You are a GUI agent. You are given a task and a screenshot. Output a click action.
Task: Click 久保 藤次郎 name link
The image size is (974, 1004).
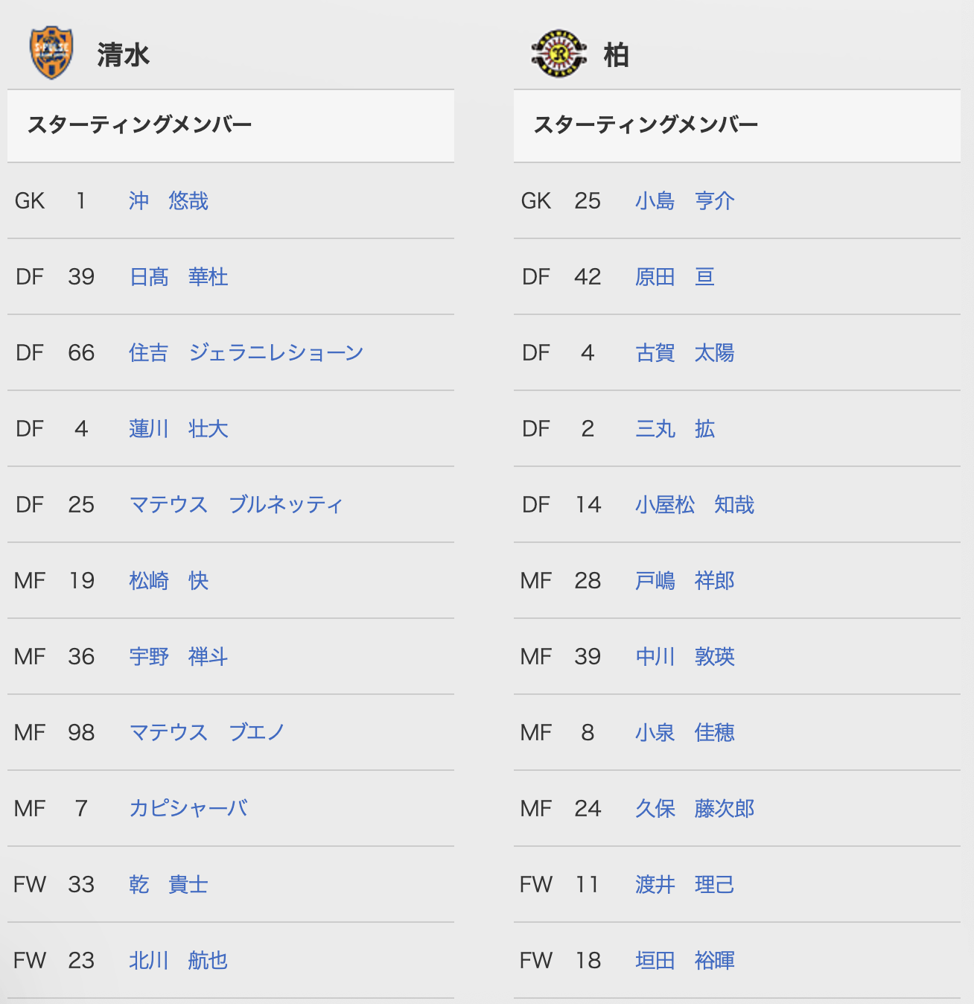click(695, 809)
